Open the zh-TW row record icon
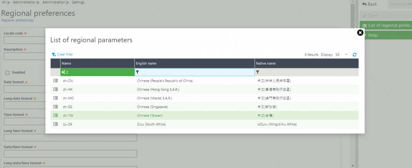Image resolution: width=412 pixels, height=168 pixels. [x=56, y=115]
